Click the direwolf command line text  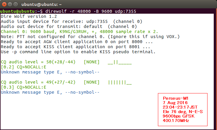(x=91, y=11)
